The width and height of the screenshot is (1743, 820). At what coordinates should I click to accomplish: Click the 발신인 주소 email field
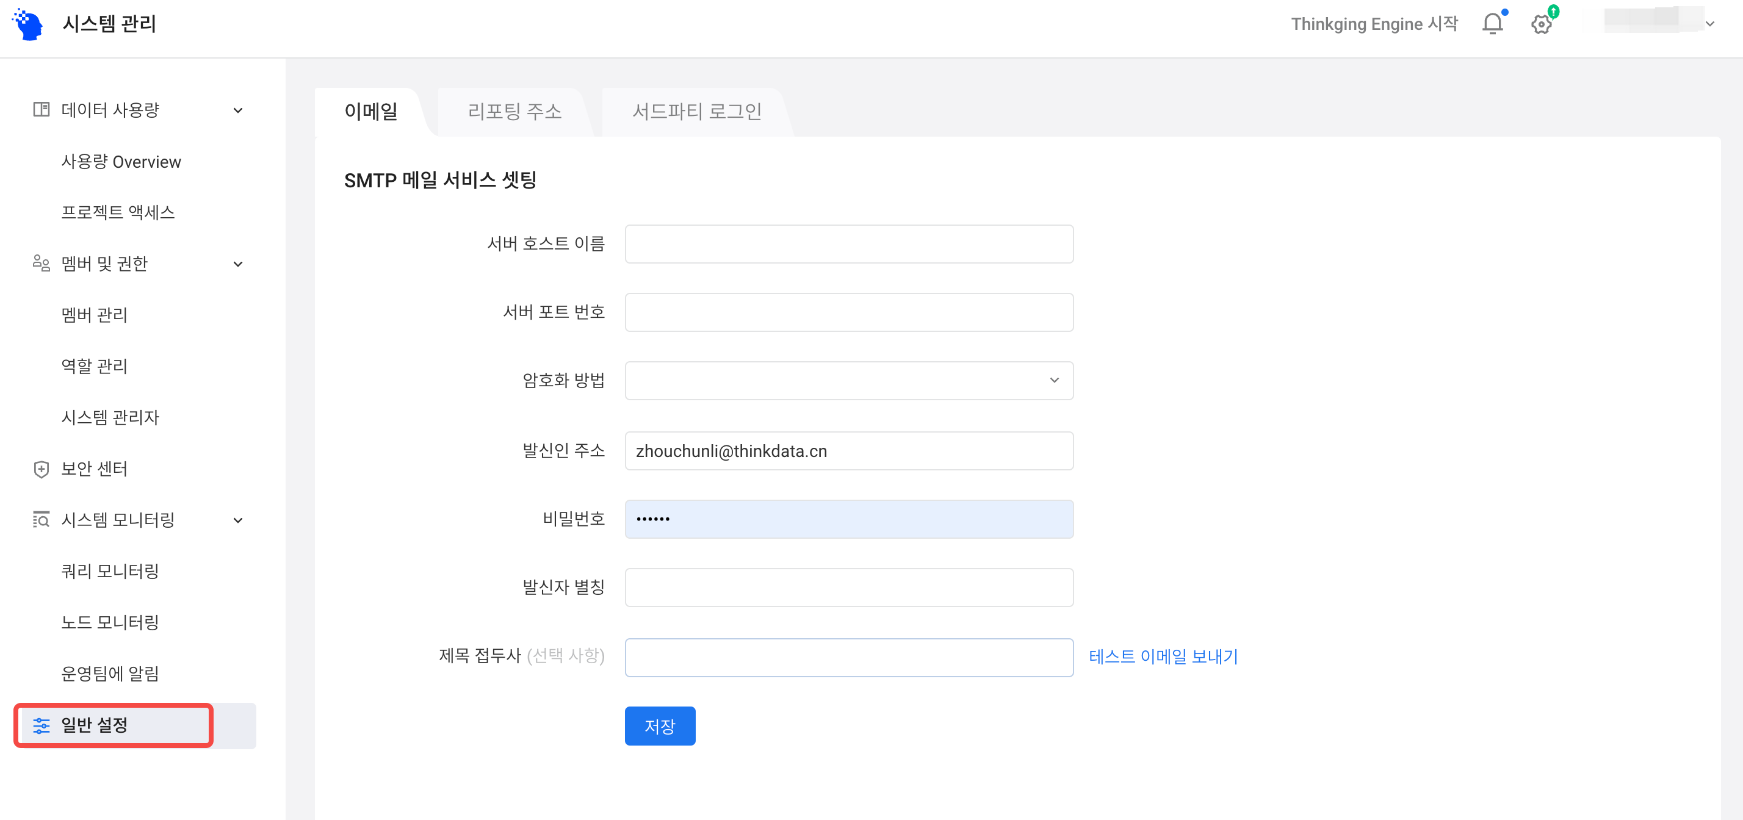coord(848,451)
